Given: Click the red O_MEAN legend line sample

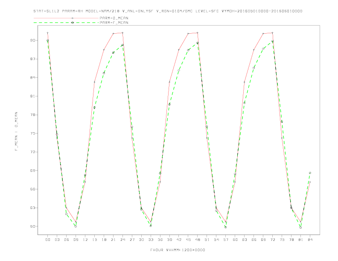Looking at the screenshot, I should coord(66,18).
